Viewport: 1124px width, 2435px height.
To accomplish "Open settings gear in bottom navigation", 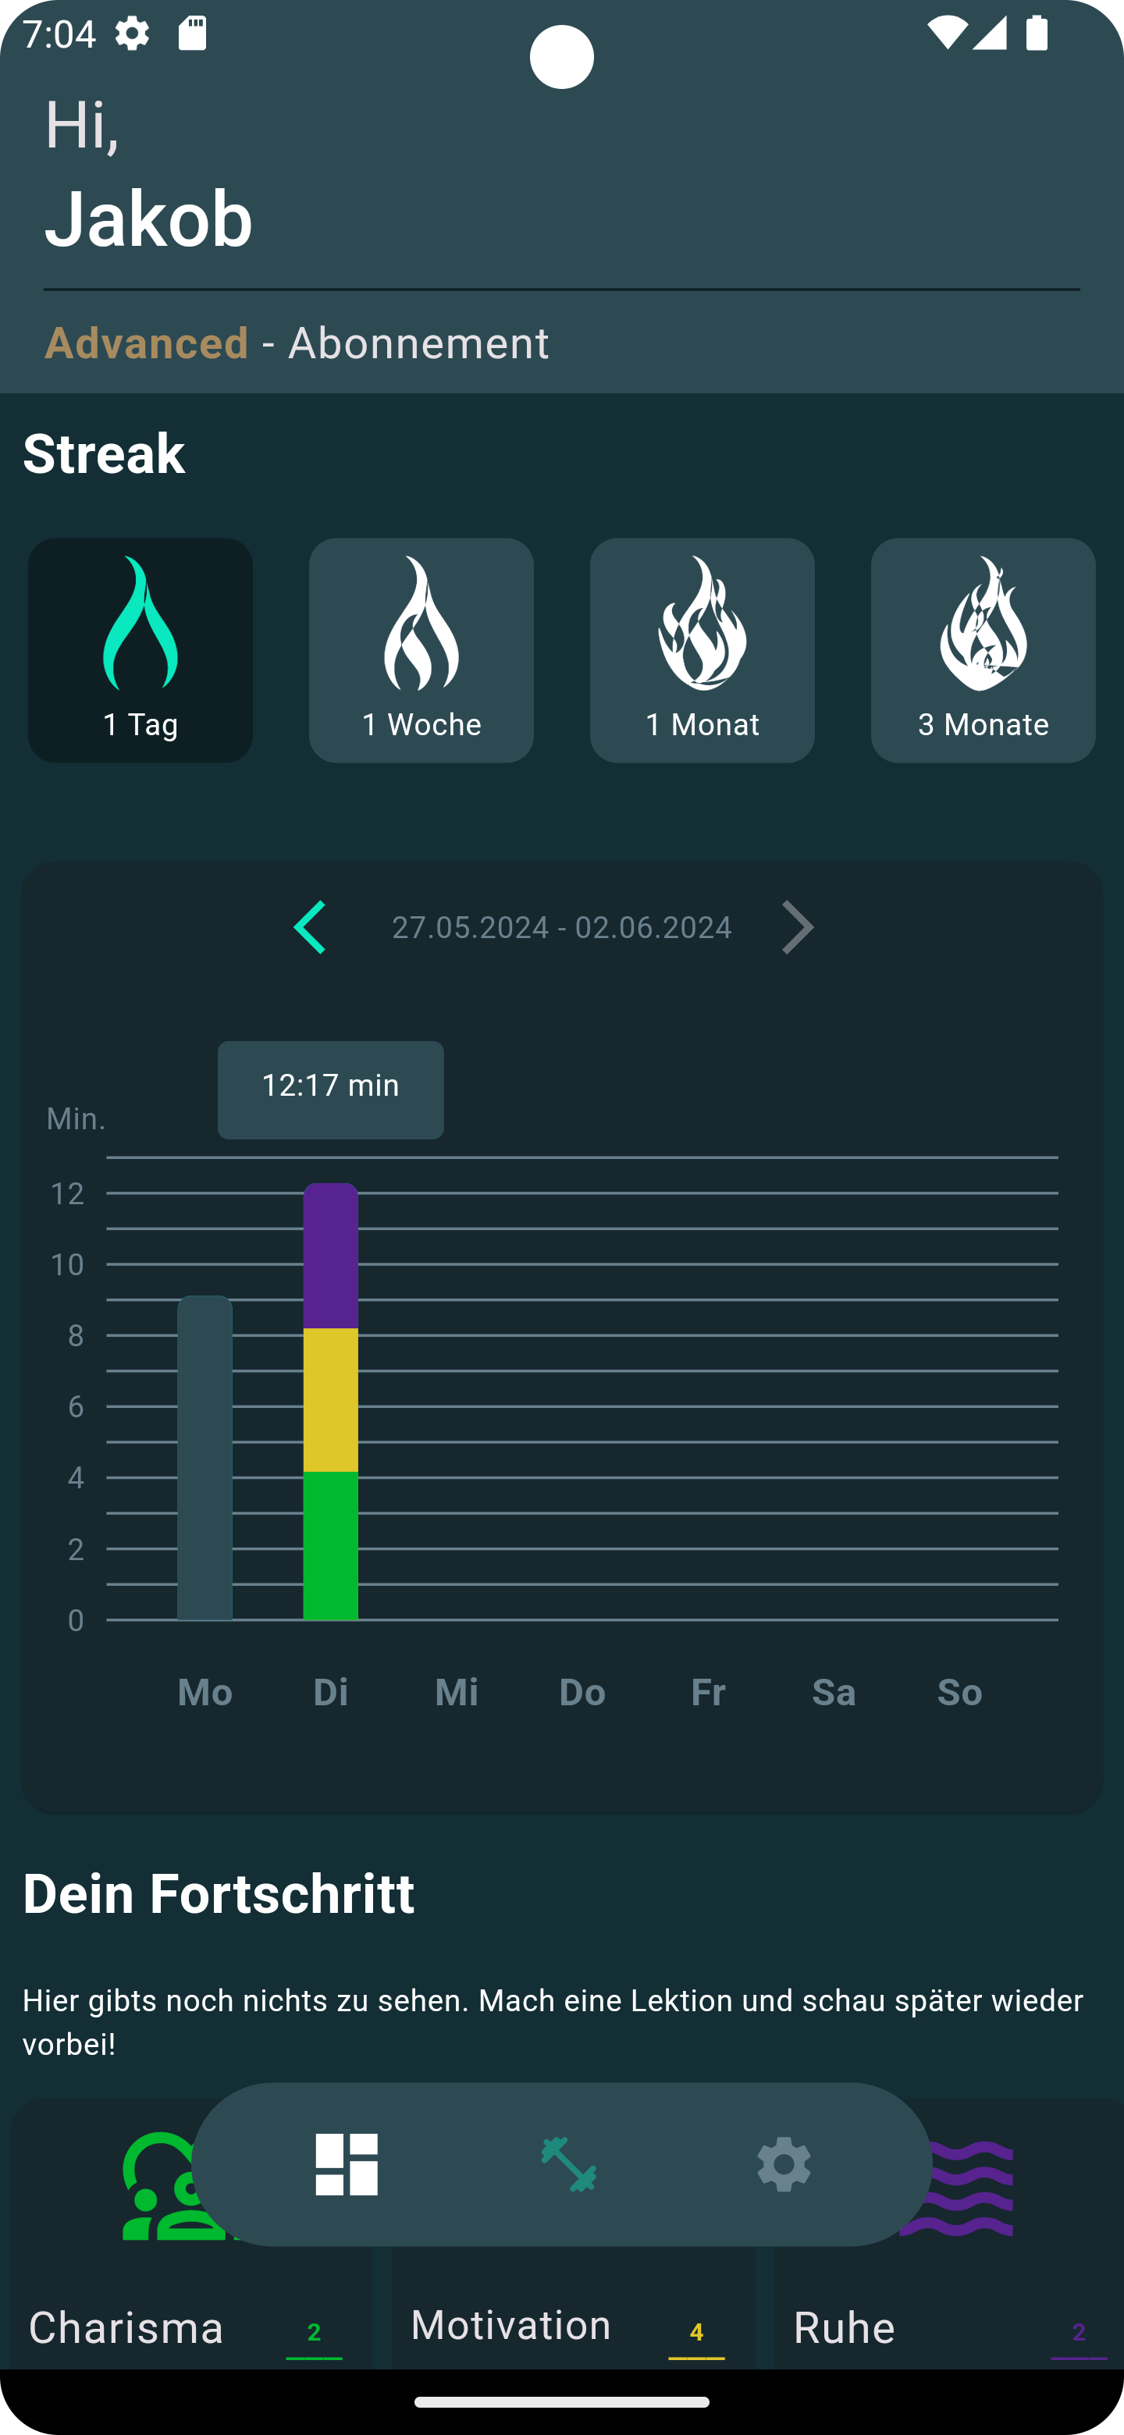I will pyautogui.click(x=784, y=2163).
